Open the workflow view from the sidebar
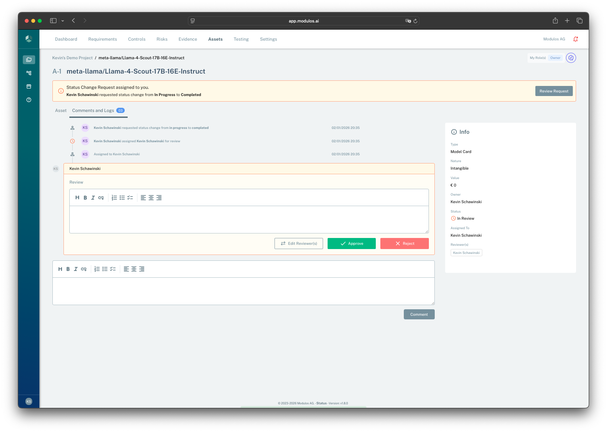This screenshot has height=432, width=607. click(x=29, y=73)
